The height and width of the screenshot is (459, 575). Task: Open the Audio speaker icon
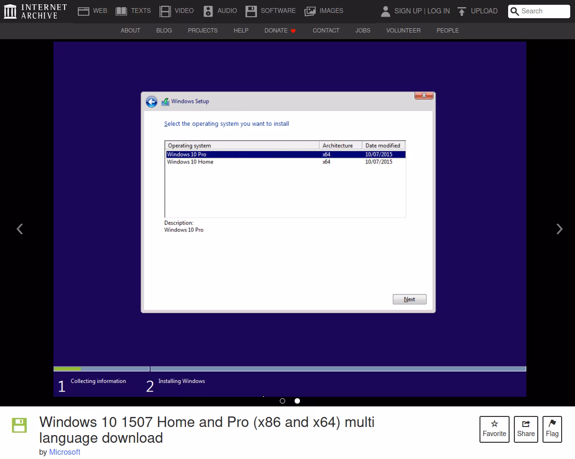click(208, 11)
